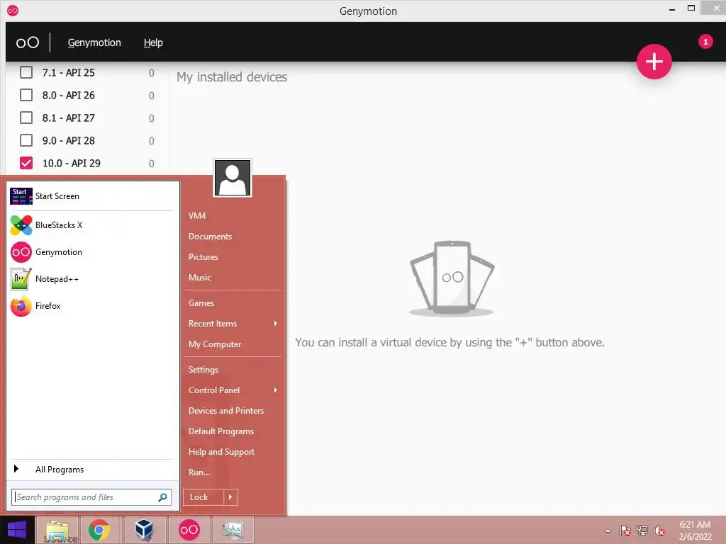The height and width of the screenshot is (544, 726).
Task: Click the Start Screen tile icon
Action: click(21, 196)
